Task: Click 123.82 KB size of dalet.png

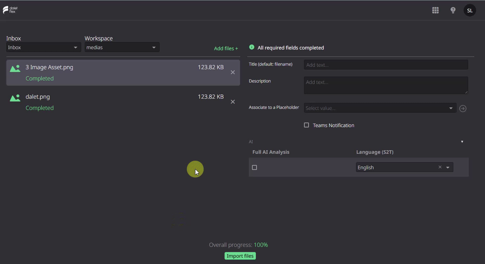Action: pyautogui.click(x=211, y=97)
